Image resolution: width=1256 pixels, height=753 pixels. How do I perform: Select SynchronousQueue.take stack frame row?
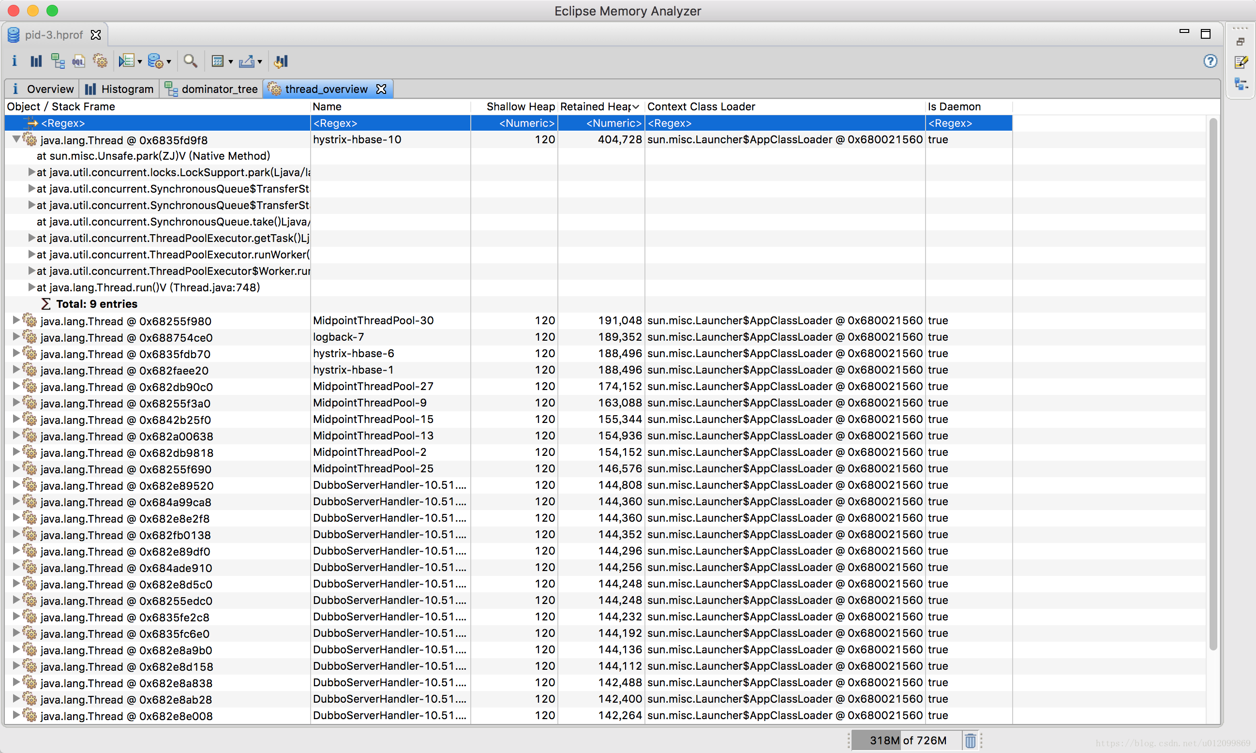click(174, 222)
